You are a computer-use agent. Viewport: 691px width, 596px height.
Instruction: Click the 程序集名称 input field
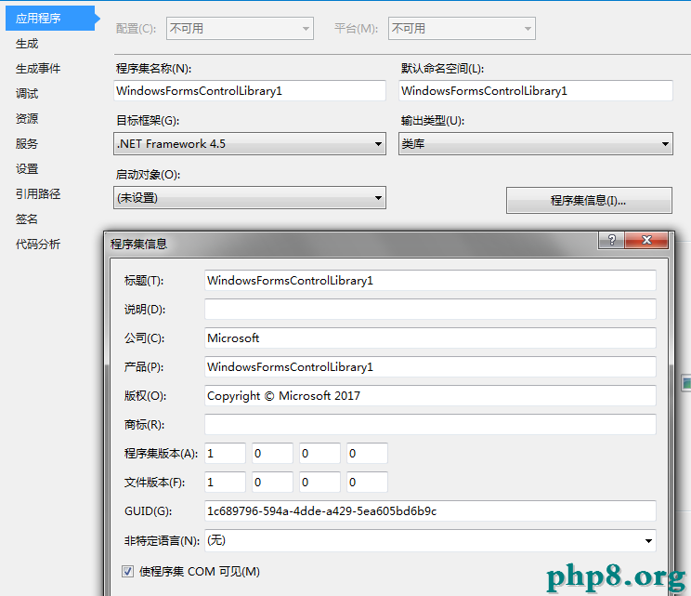pos(250,91)
